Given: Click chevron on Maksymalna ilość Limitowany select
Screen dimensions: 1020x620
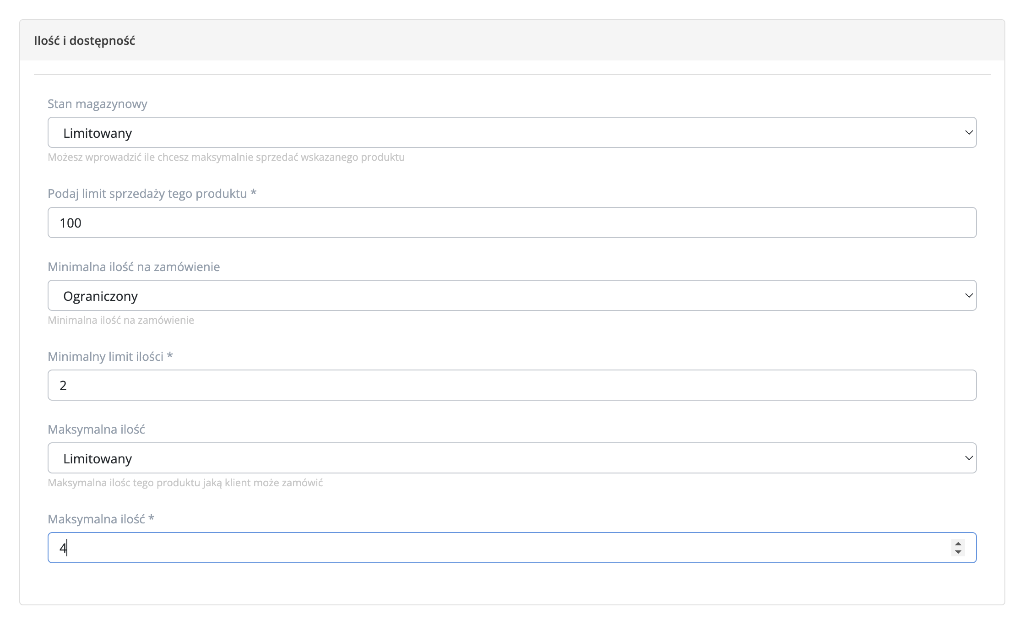Looking at the screenshot, I should pos(969,458).
